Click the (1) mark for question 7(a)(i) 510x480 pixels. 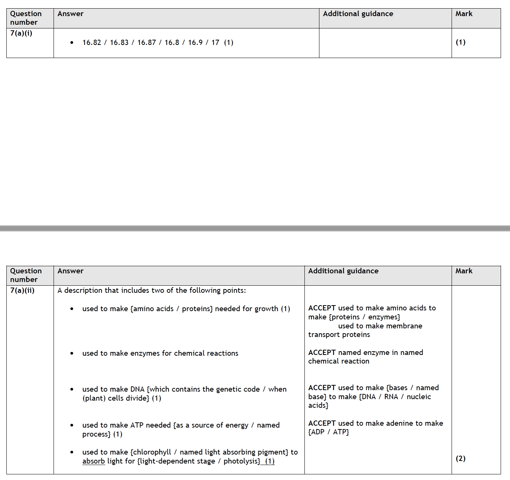[460, 42]
